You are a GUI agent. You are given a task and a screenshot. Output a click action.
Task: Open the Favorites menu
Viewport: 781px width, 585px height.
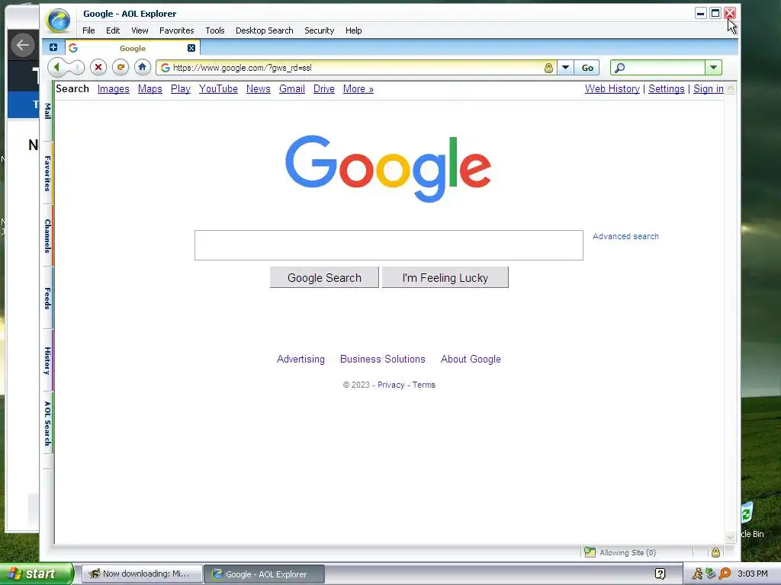point(177,30)
